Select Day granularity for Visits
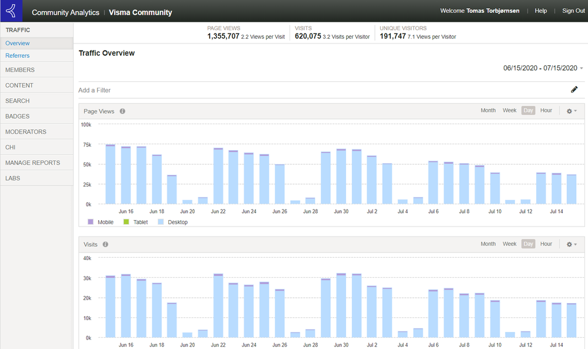Viewport: 588px width, 349px height. [528, 244]
